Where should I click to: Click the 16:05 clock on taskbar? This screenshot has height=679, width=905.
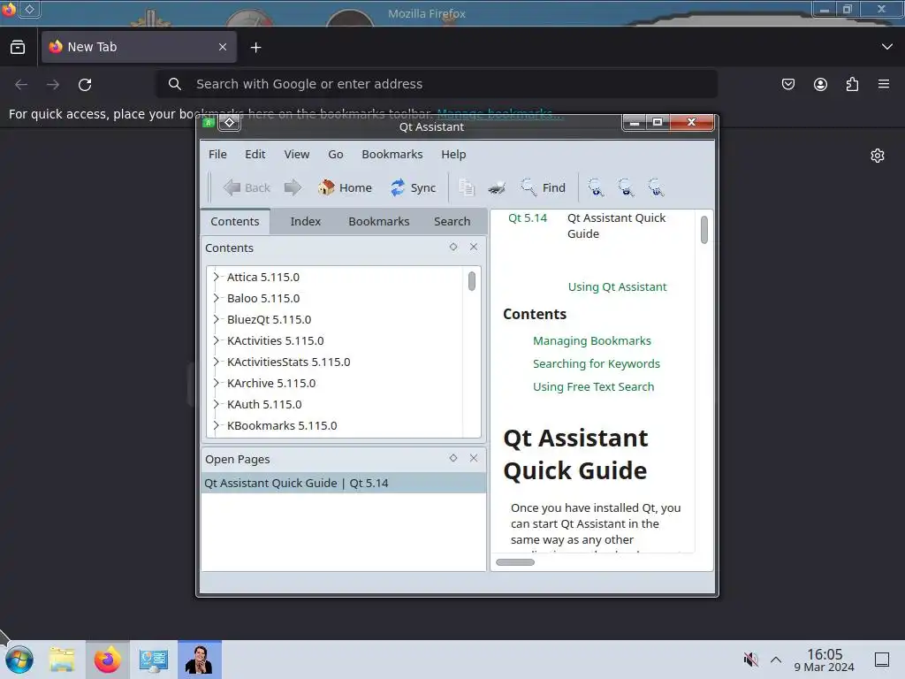[825, 654]
